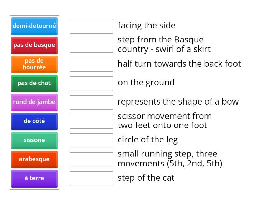Choose the green pas de chat tile
Viewport: 273px width, 205px height.
(34, 83)
